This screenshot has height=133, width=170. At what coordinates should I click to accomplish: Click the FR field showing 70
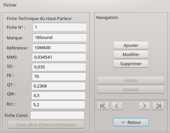coord(59,76)
